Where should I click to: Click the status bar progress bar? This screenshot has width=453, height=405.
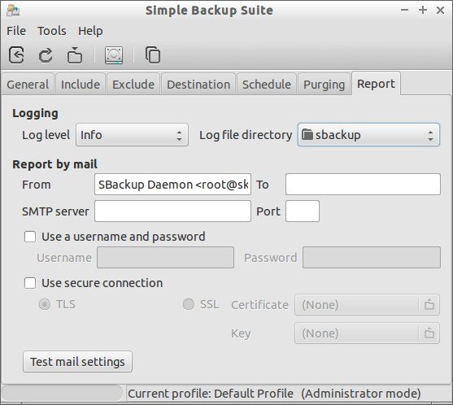(x=63, y=393)
